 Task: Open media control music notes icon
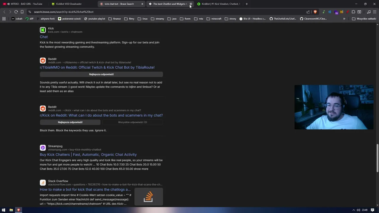369,12
